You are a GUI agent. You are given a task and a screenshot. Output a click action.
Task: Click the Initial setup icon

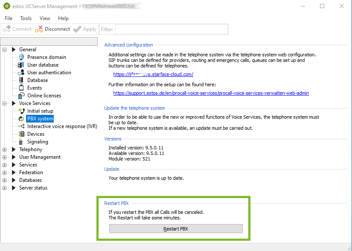pyautogui.click(x=21, y=111)
